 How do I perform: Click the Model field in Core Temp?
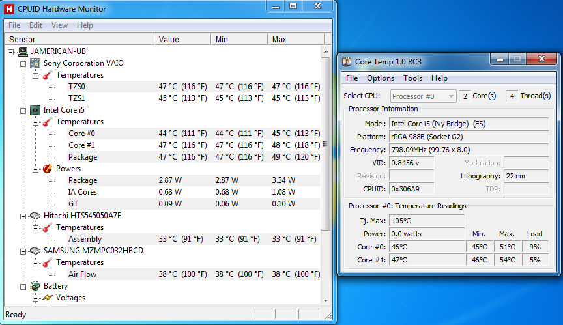[469, 124]
